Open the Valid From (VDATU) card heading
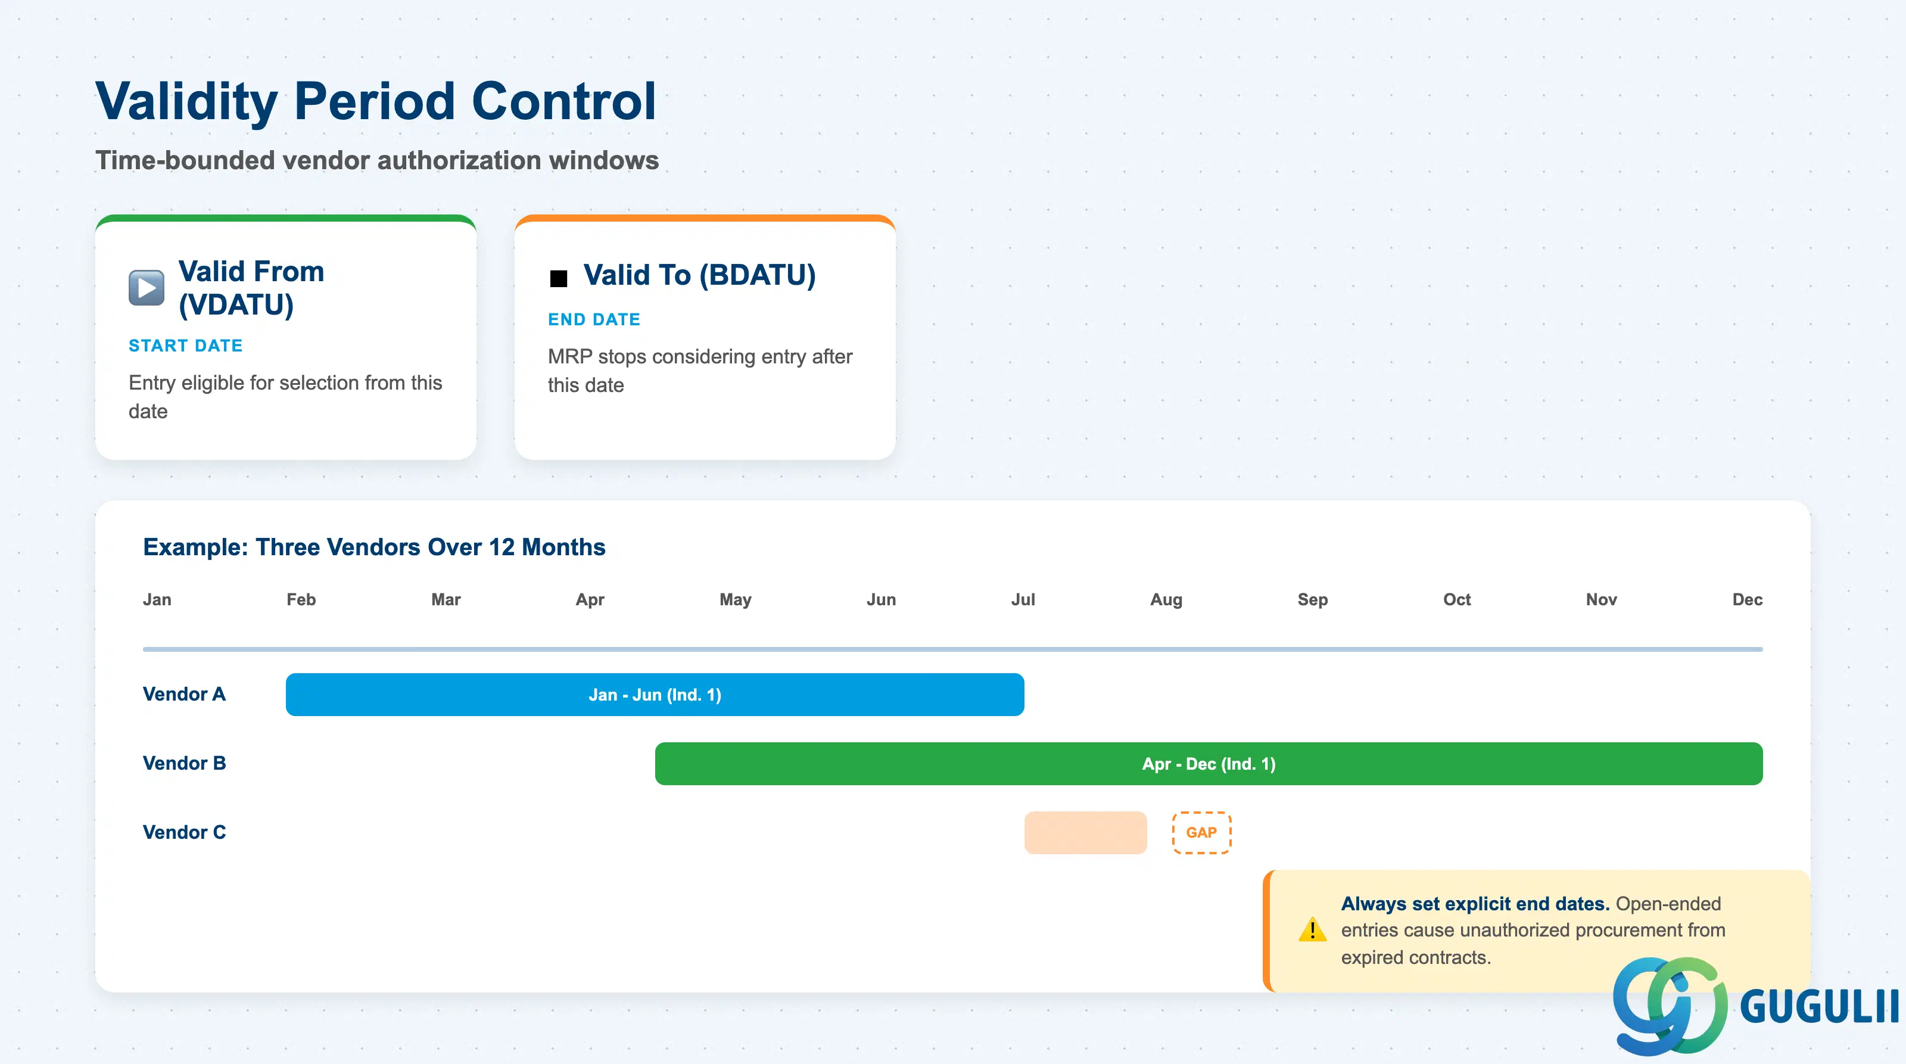 coord(251,288)
